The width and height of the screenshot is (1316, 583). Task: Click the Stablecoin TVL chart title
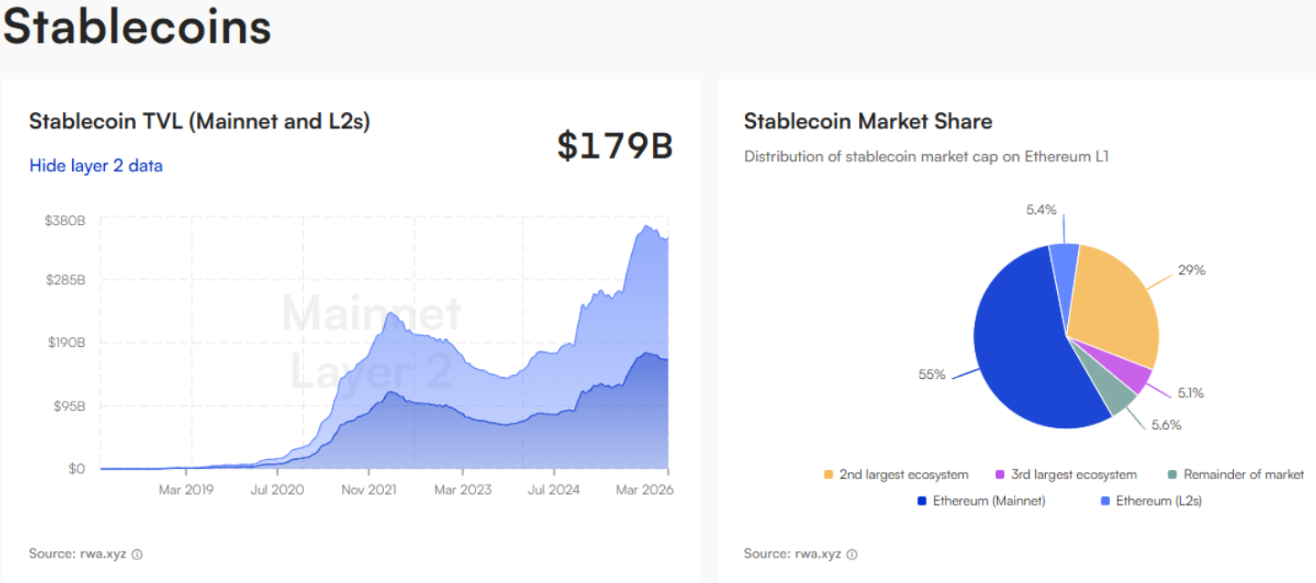[x=199, y=121]
